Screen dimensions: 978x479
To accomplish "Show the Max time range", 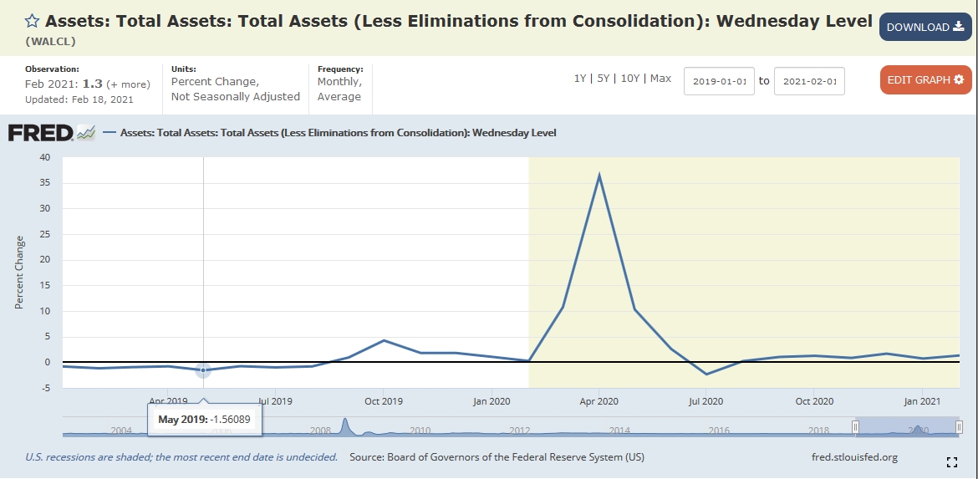I will pyautogui.click(x=660, y=79).
